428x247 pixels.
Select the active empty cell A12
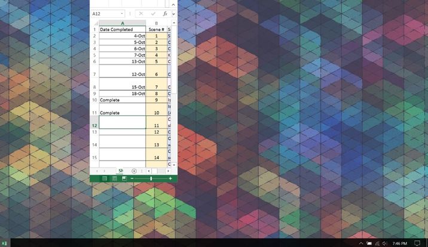point(123,122)
